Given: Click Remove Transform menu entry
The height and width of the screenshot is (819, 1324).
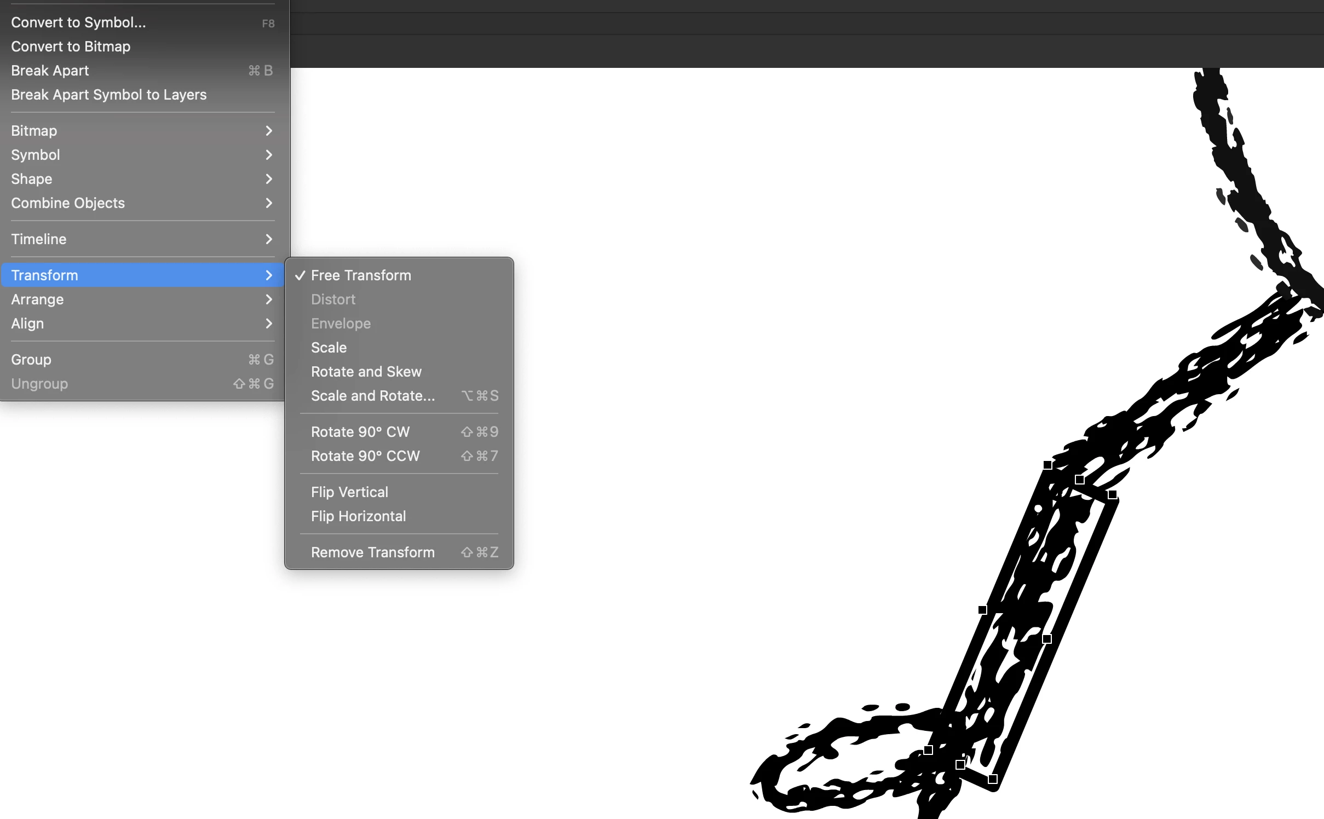Looking at the screenshot, I should coord(372,552).
